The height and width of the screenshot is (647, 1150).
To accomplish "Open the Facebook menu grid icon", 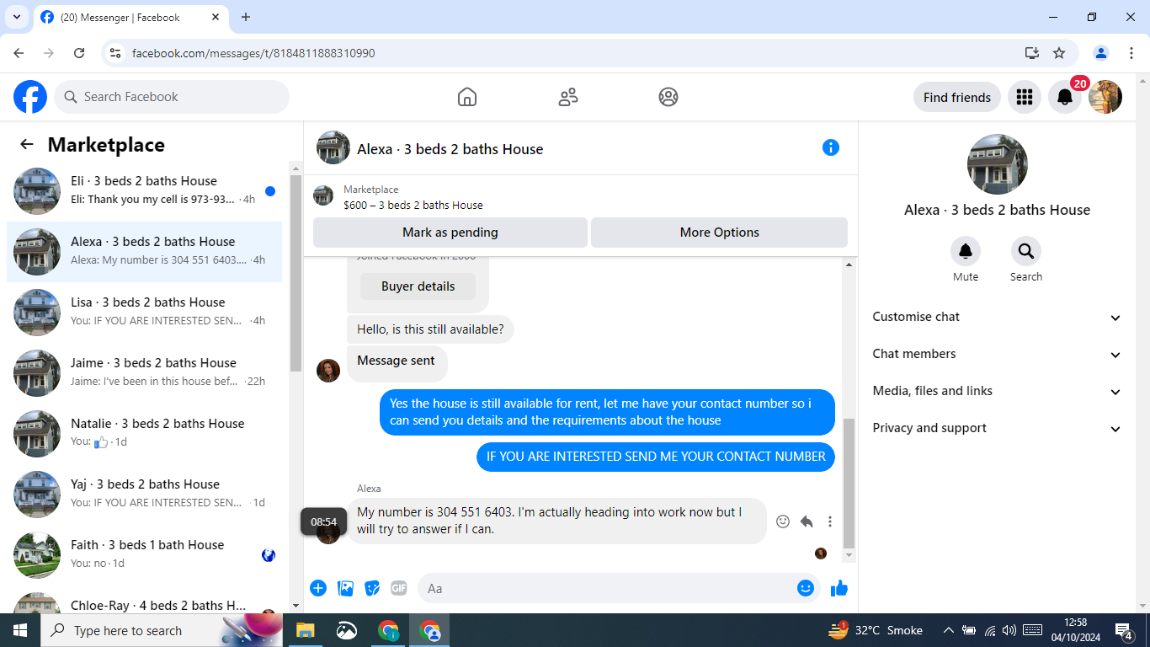I will [x=1025, y=97].
